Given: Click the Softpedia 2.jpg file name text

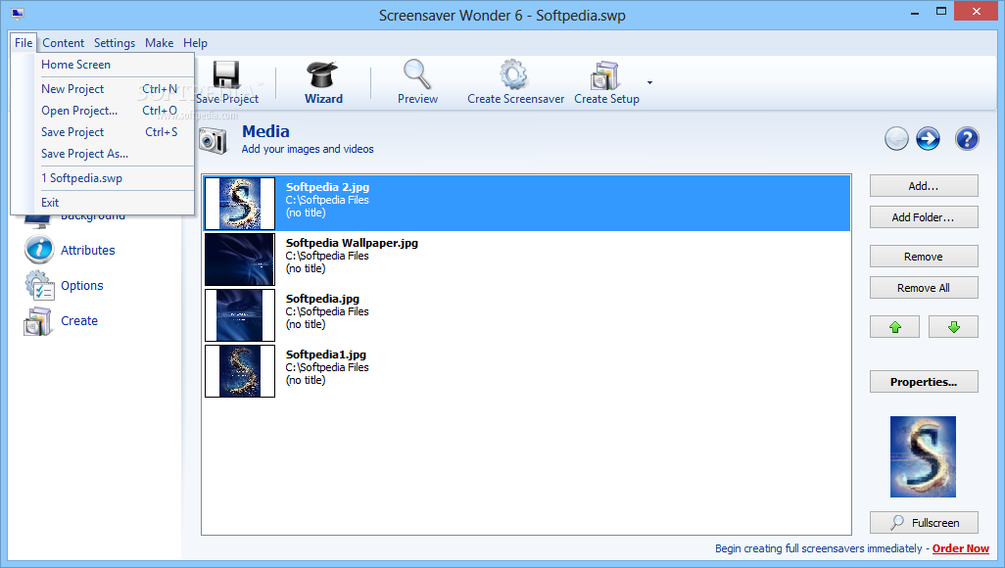Looking at the screenshot, I should tap(327, 187).
